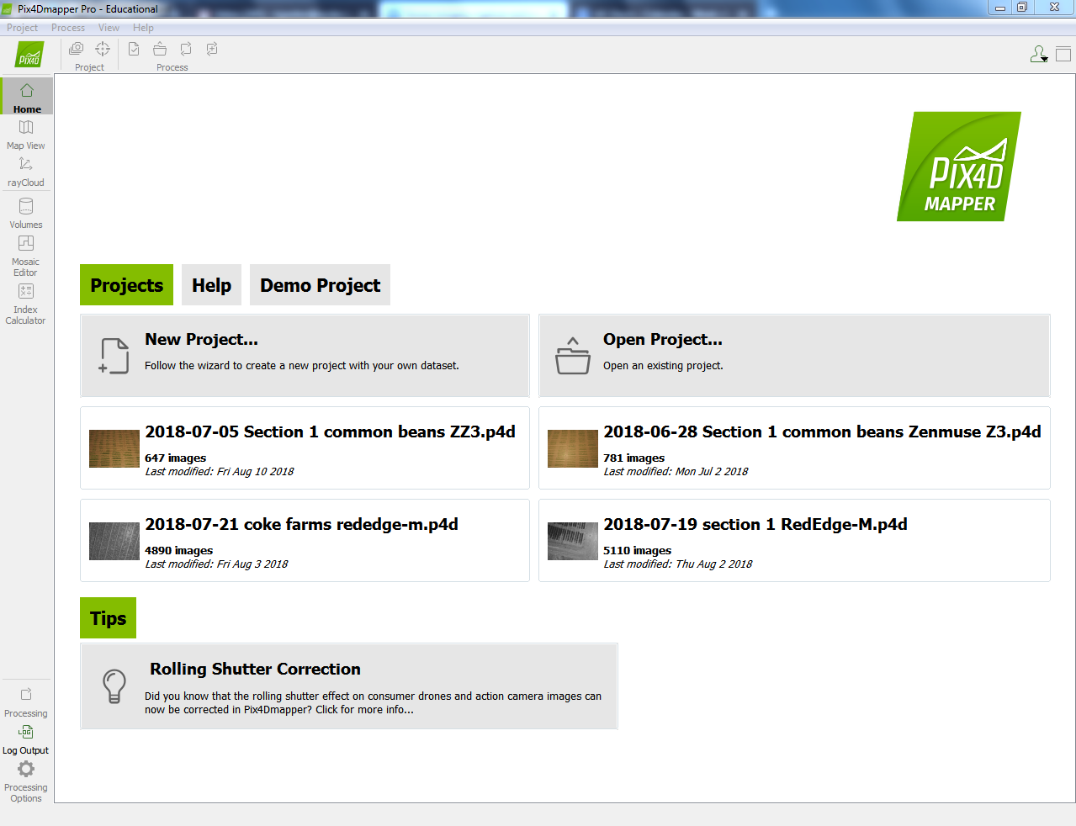Open the Home view in sidebar
Screen dimensions: 1076x826
click(27, 97)
